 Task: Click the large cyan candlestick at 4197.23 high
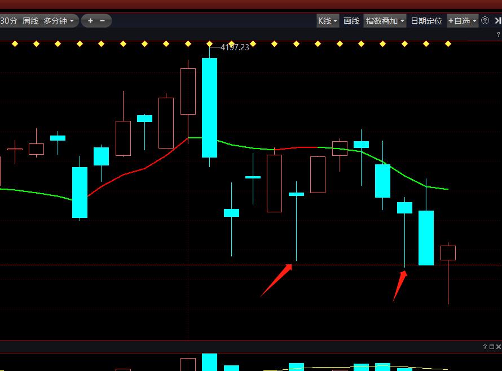[x=209, y=107]
